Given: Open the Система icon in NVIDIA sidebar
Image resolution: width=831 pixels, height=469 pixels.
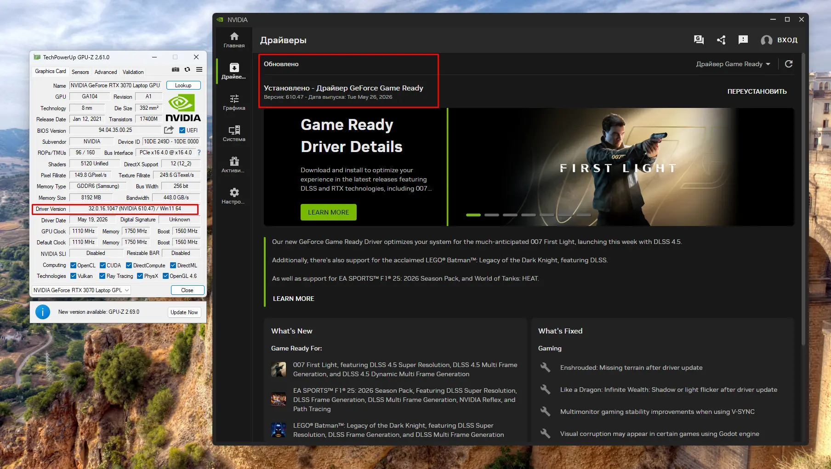Looking at the screenshot, I should click(234, 130).
